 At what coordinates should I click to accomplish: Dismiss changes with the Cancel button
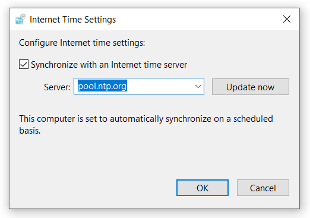click(263, 188)
